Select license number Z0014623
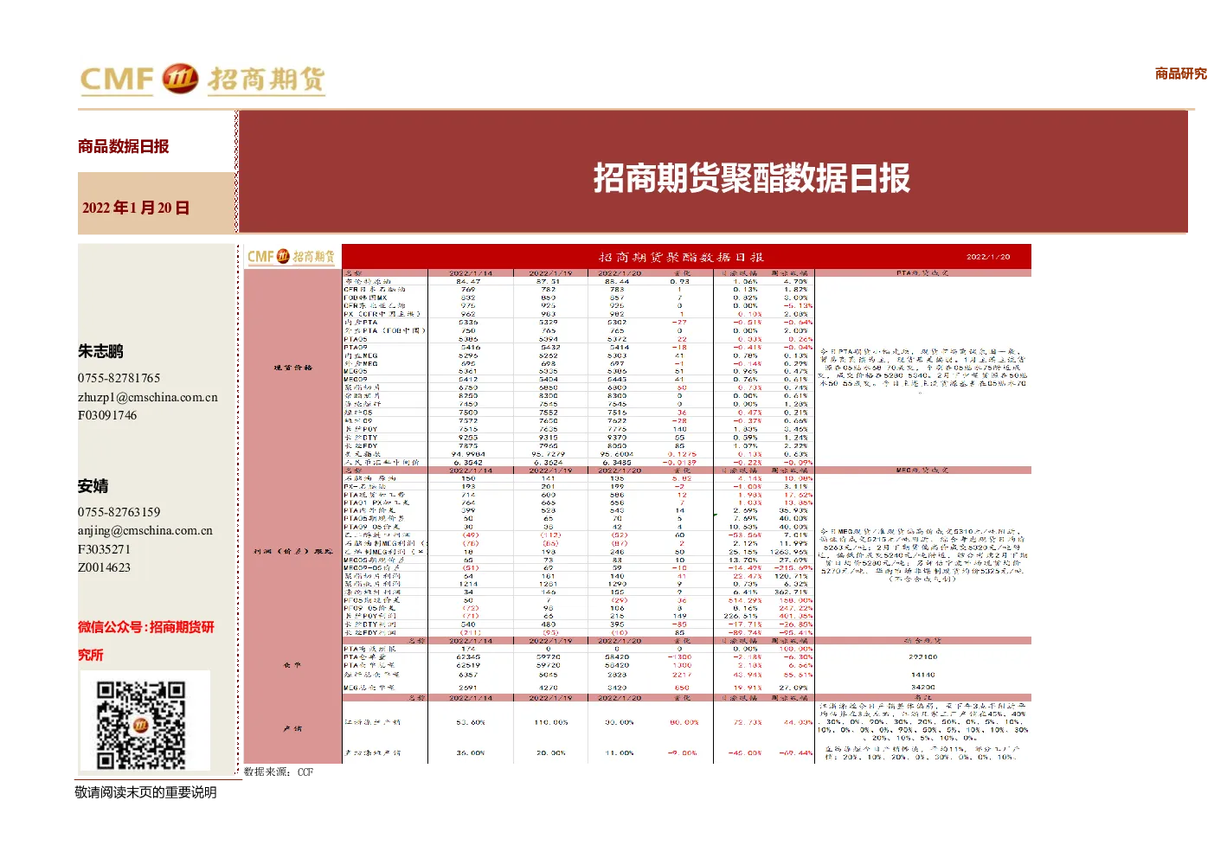 (x=104, y=567)
